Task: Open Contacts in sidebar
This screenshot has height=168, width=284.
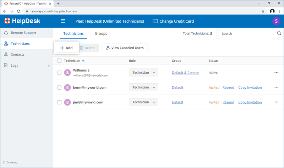Action: (27, 55)
